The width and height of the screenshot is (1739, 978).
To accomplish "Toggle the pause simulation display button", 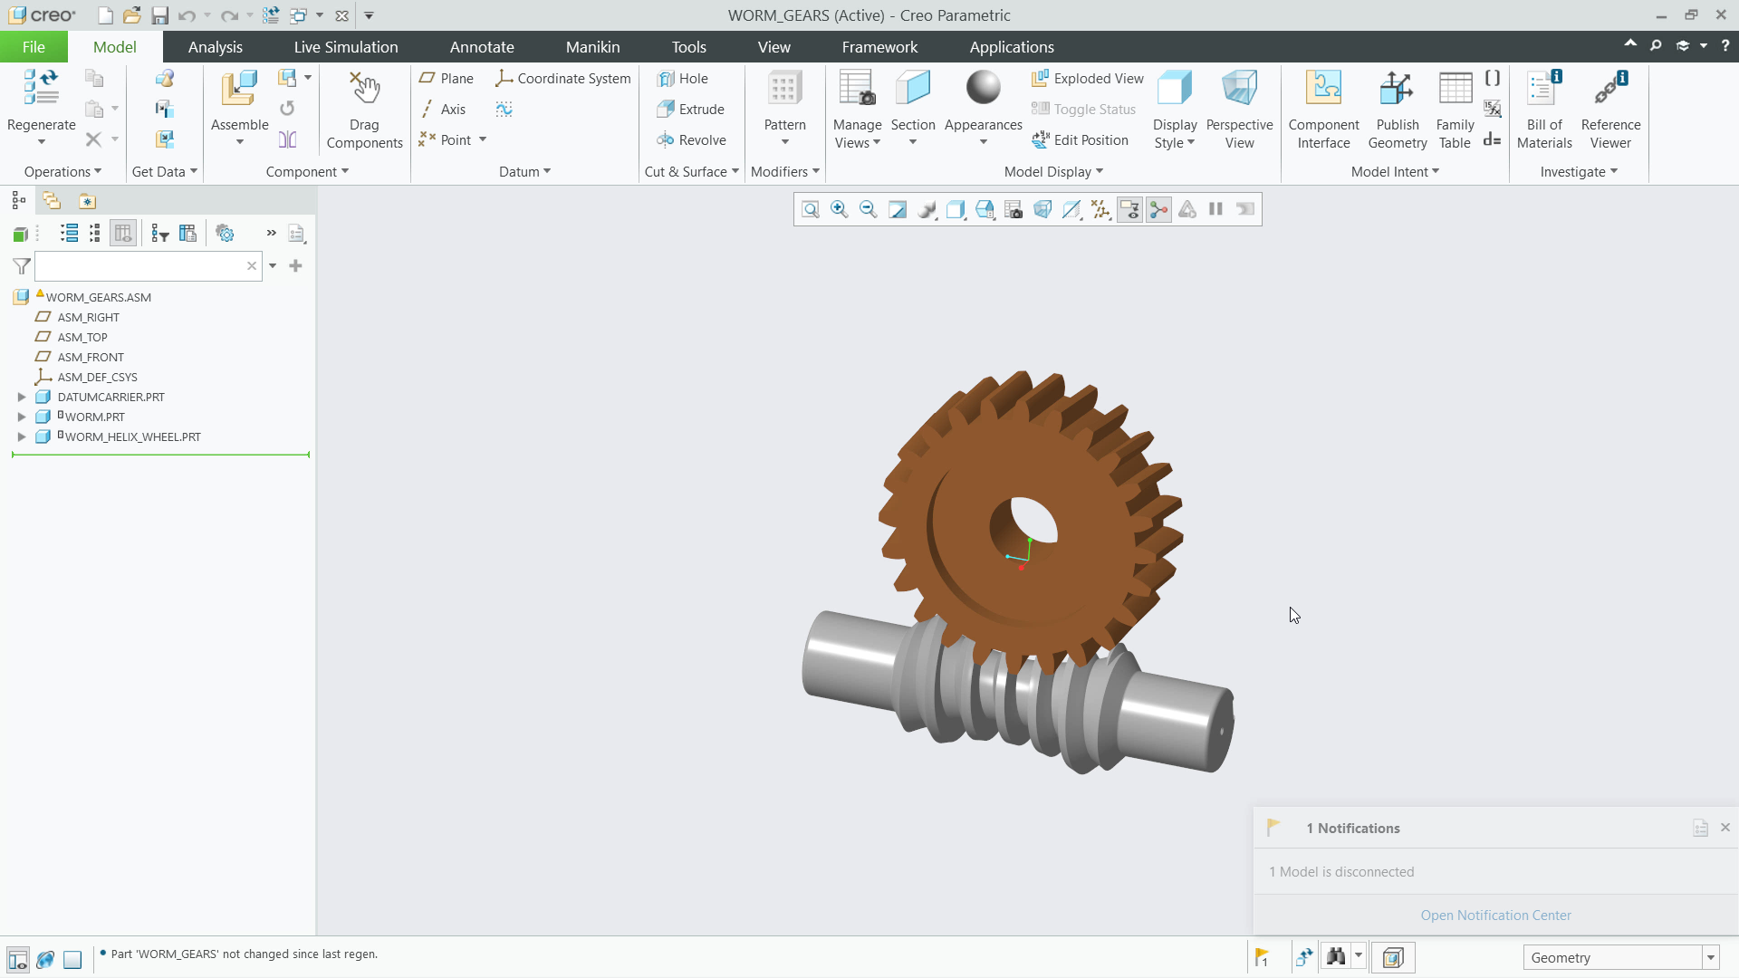I will click(x=1216, y=210).
